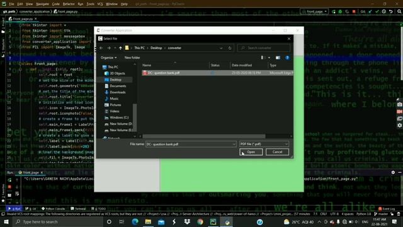Image resolution: width=403 pixels, height=227 pixels.
Task: Open the PDF file type filter dropdown
Action: click(x=264, y=144)
